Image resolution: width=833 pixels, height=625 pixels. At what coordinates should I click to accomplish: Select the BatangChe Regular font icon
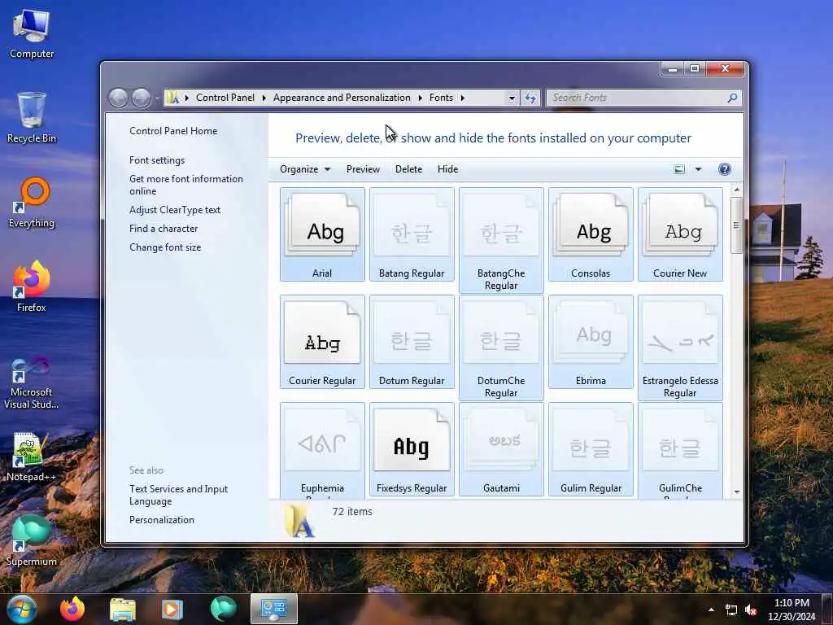coord(501,240)
